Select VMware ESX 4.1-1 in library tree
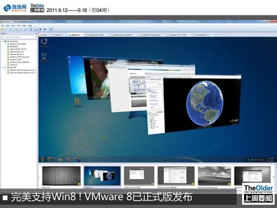This screenshot has height=208, width=277. [16, 52]
